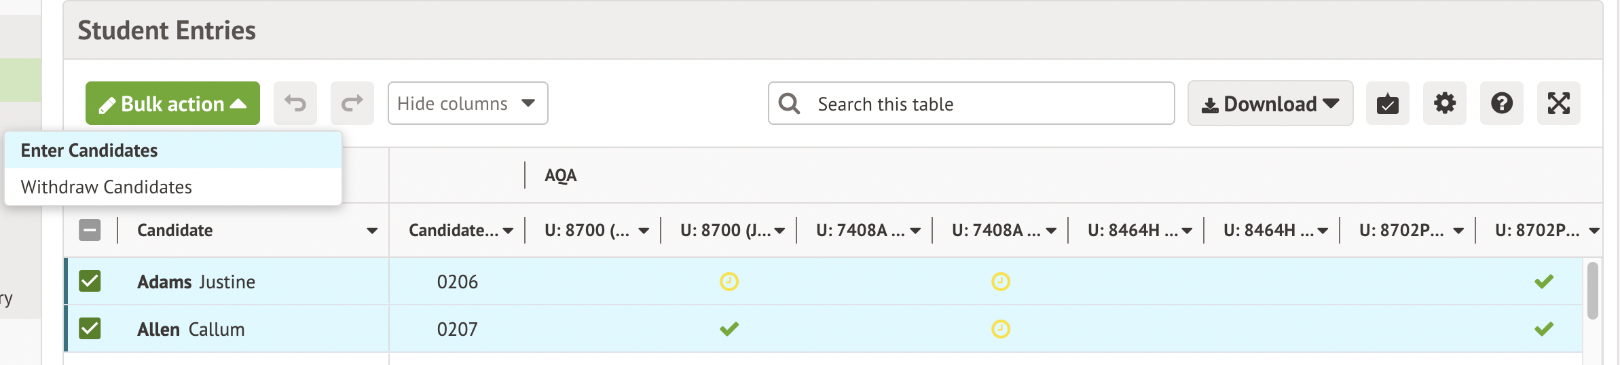
Task: Click pending clock icon in Adams Justine row
Action: point(729,281)
